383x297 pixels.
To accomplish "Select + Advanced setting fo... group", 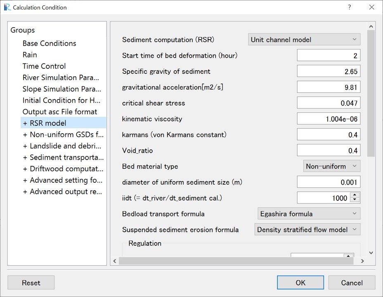I will 63,180.
